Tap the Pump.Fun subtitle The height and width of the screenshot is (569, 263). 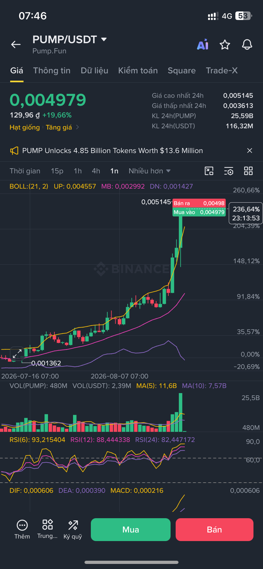coord(49,51)
